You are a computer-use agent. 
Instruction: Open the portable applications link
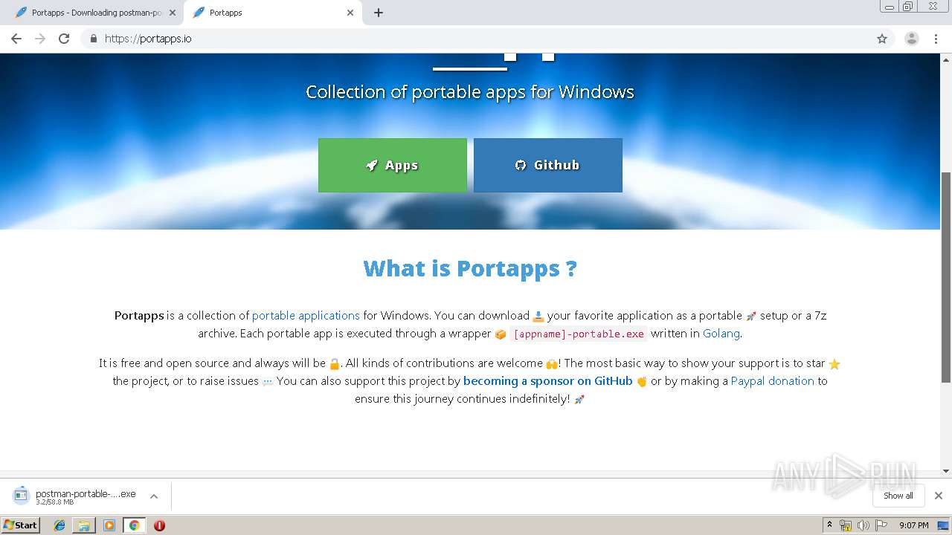tap(306, 315)
